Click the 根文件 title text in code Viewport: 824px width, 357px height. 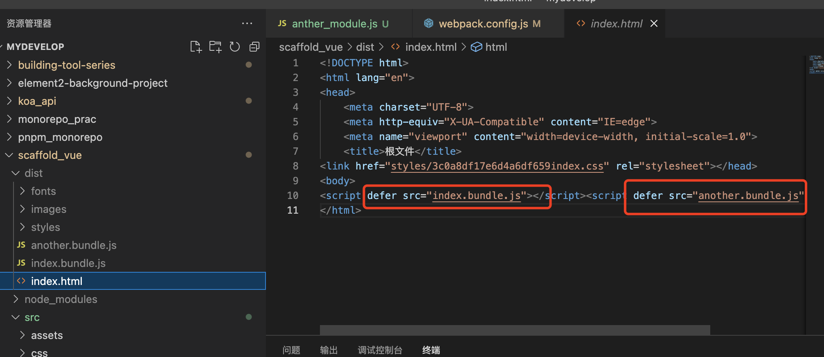coord(400,151)
